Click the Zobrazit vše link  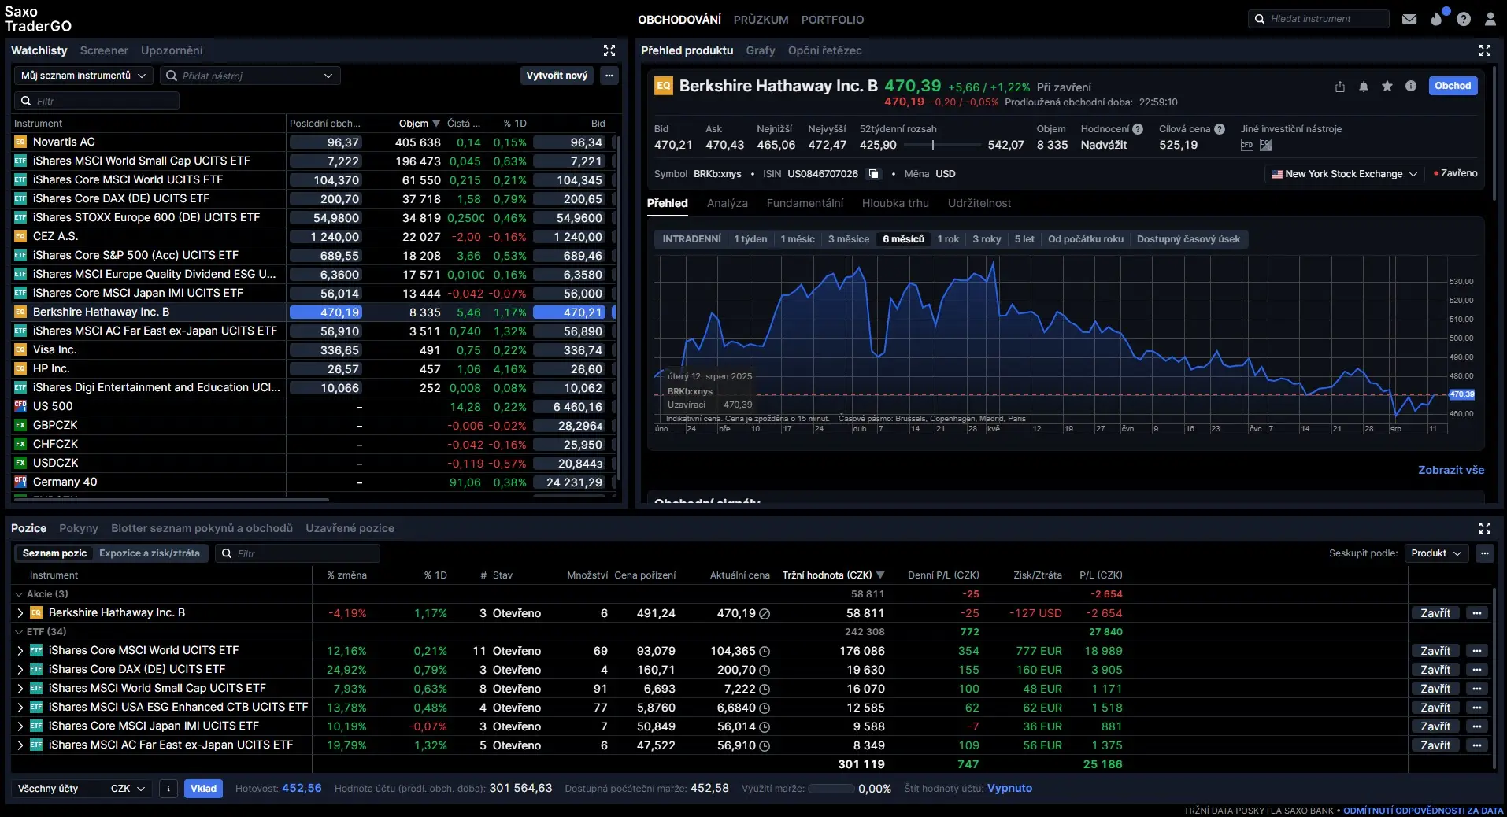point(1450,470)
